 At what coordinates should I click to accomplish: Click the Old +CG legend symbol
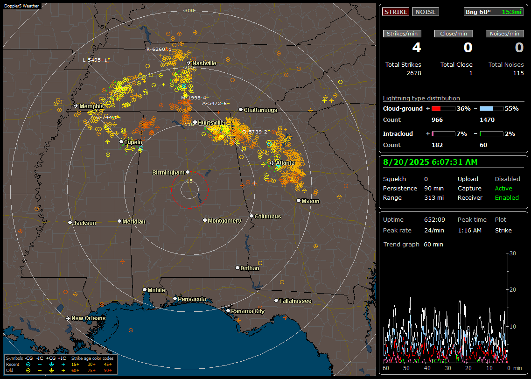51,371
